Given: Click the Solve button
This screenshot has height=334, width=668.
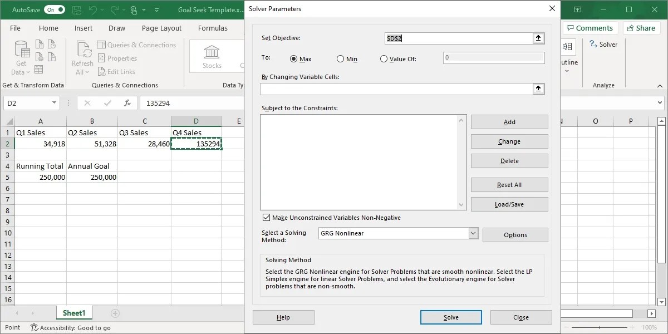Looking at the screenshot, I should (x=451, y=317).
